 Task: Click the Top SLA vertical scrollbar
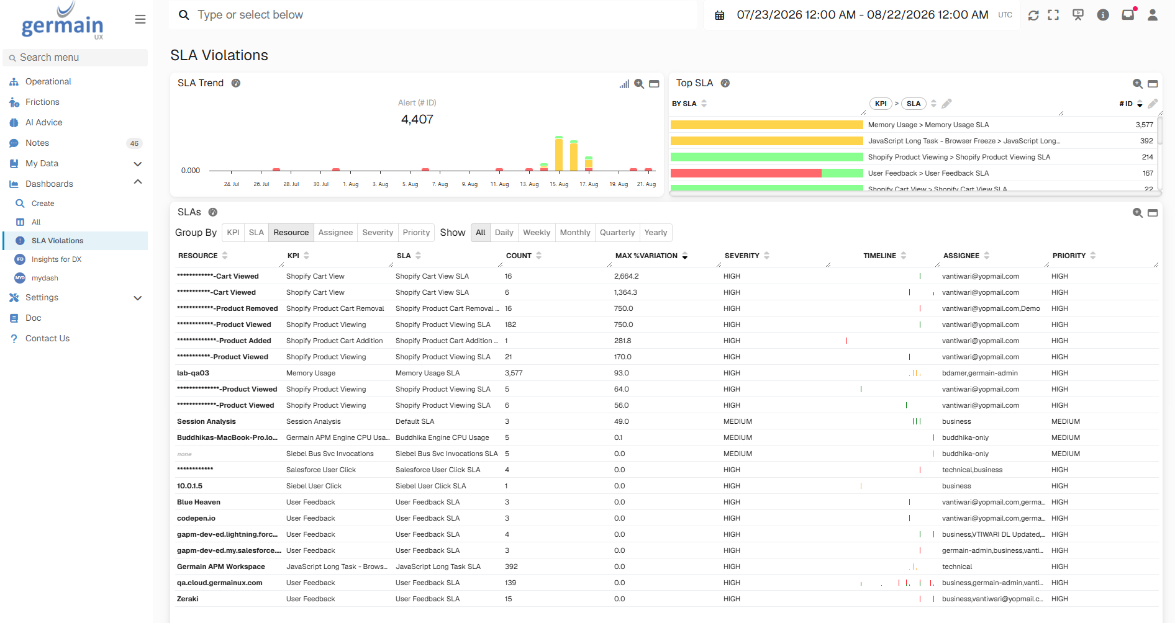click(1159, 132)
